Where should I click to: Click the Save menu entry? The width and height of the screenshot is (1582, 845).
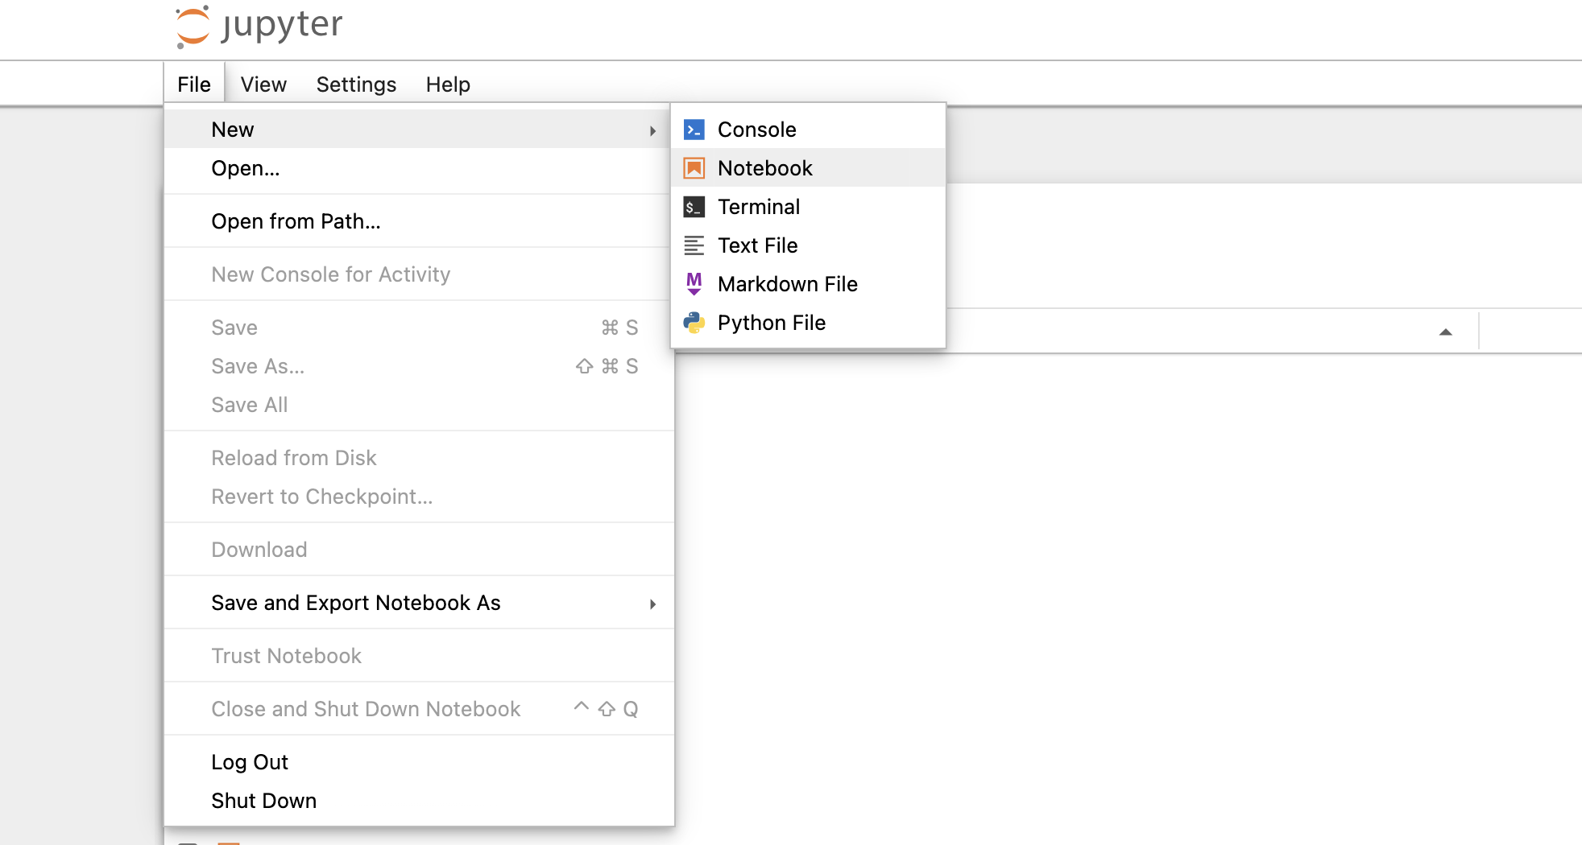pos(419,328)
